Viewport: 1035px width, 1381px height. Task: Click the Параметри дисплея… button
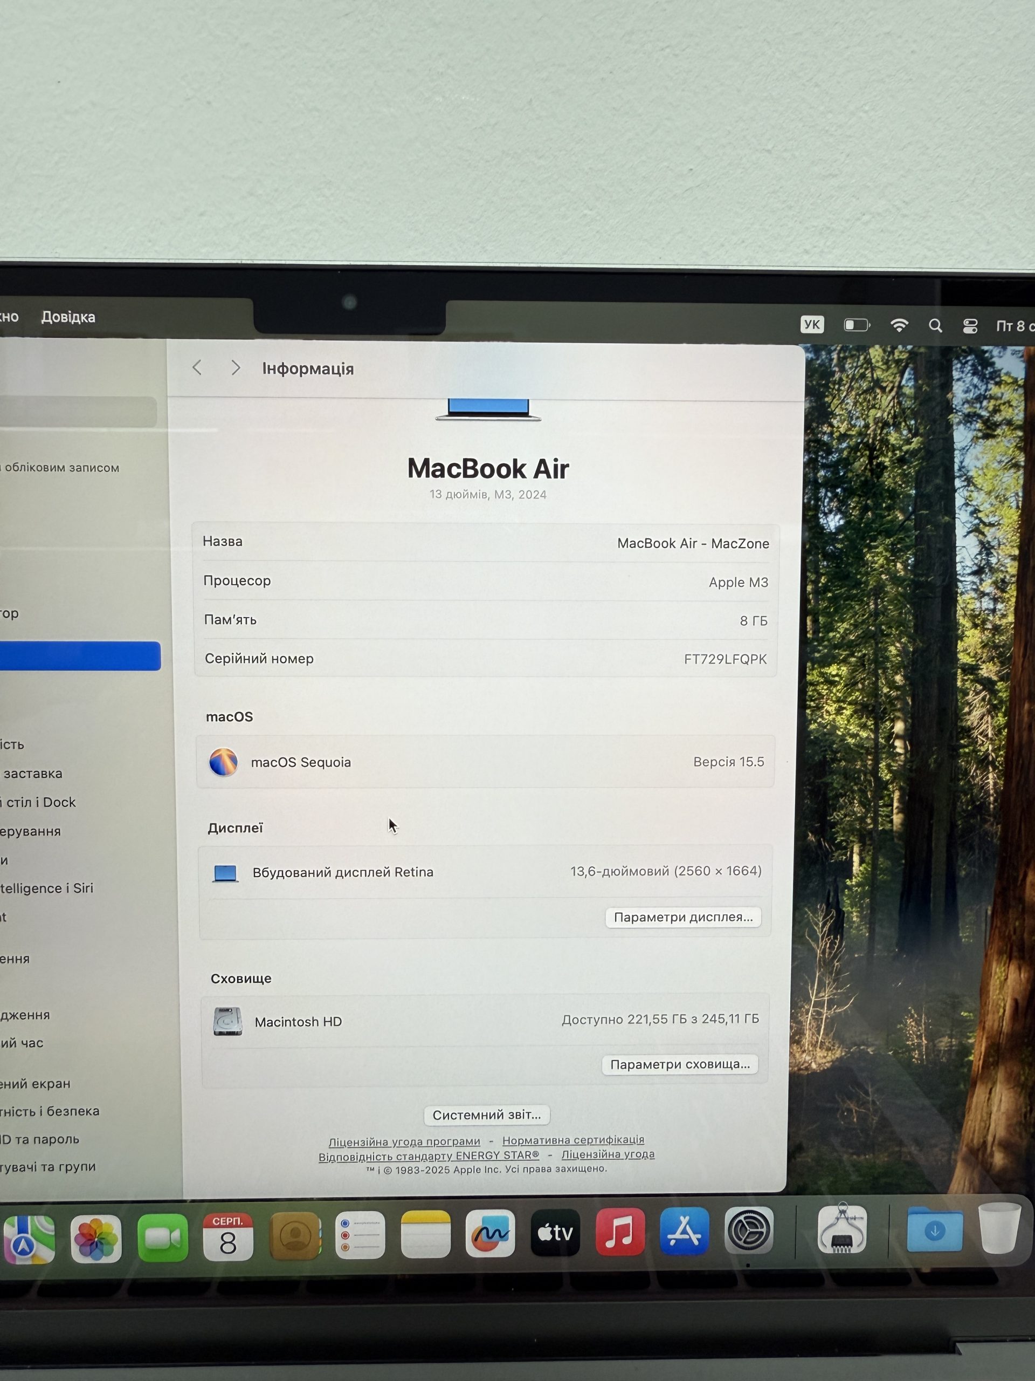pyautogui.click(x=683, y=917)
